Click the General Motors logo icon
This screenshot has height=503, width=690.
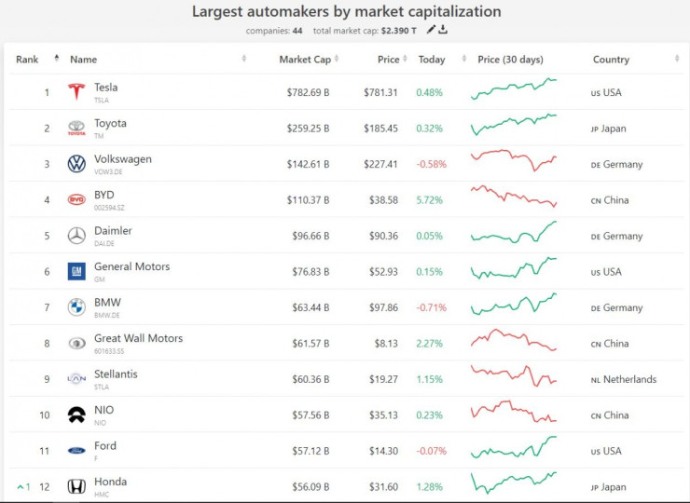(x=76, y=271)
